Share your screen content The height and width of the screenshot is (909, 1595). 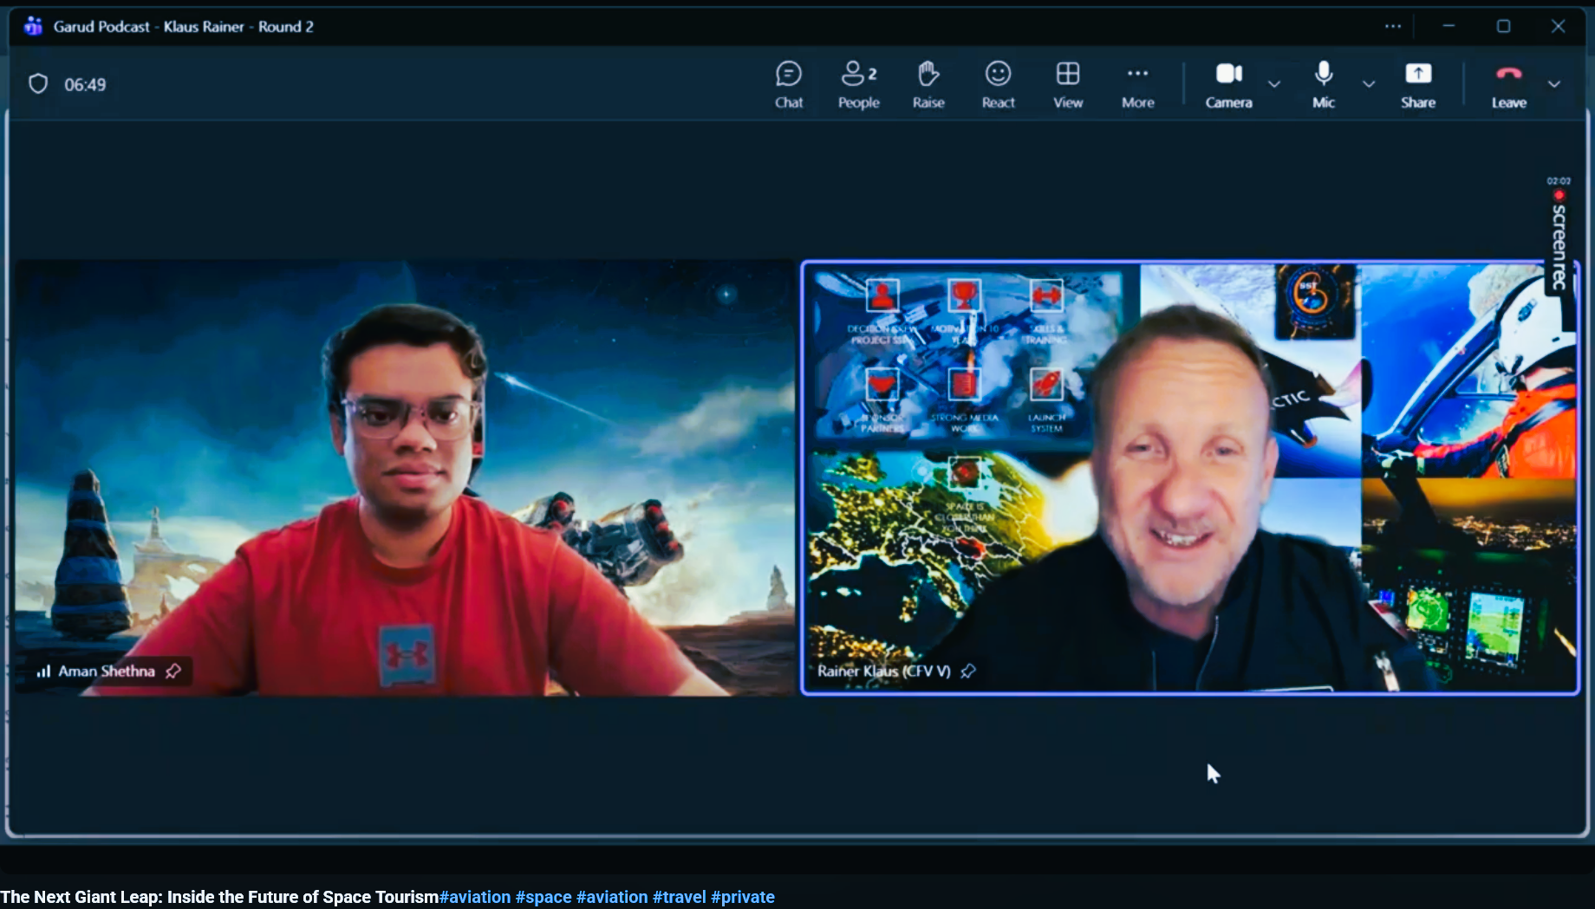pos(1417,85)
